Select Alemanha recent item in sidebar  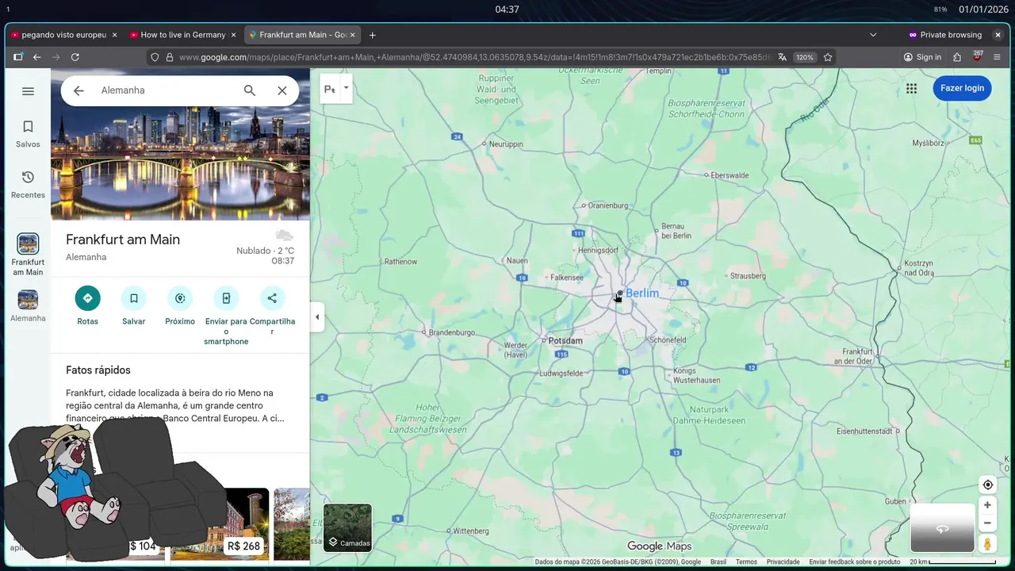pos(28,306)
